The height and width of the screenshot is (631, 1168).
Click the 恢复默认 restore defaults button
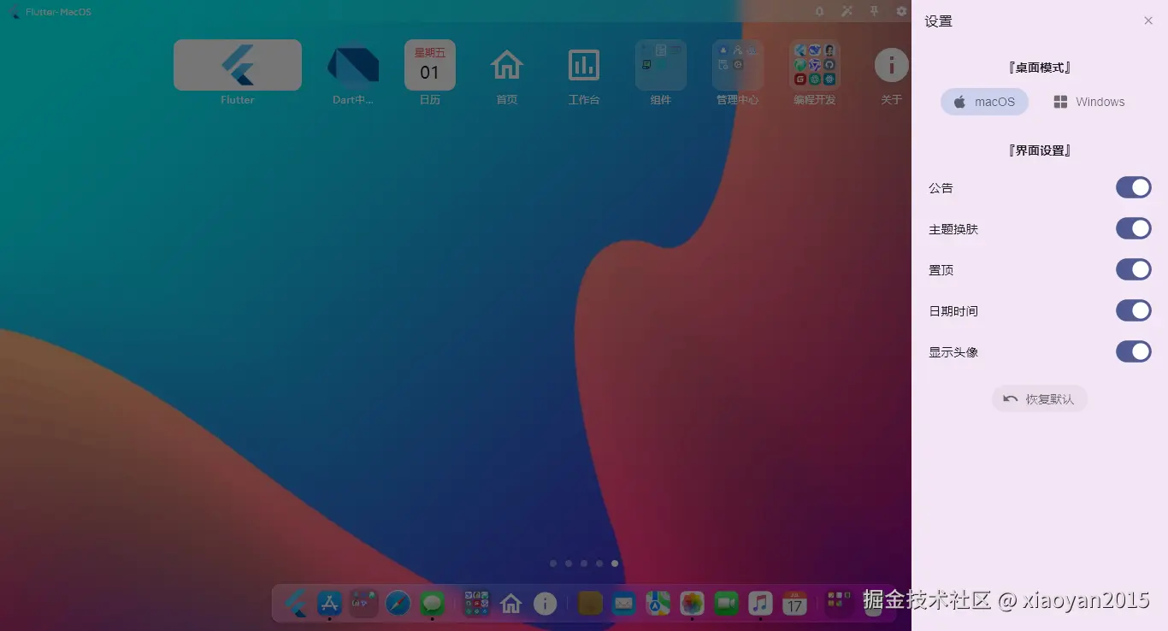click(x=1040, y=398)
